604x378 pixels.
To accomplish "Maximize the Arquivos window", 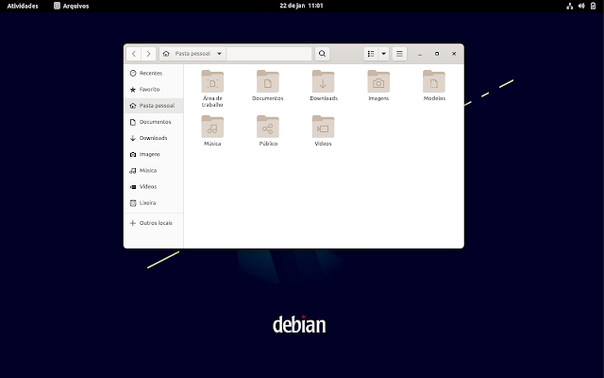I will click(x=437, y=54).
